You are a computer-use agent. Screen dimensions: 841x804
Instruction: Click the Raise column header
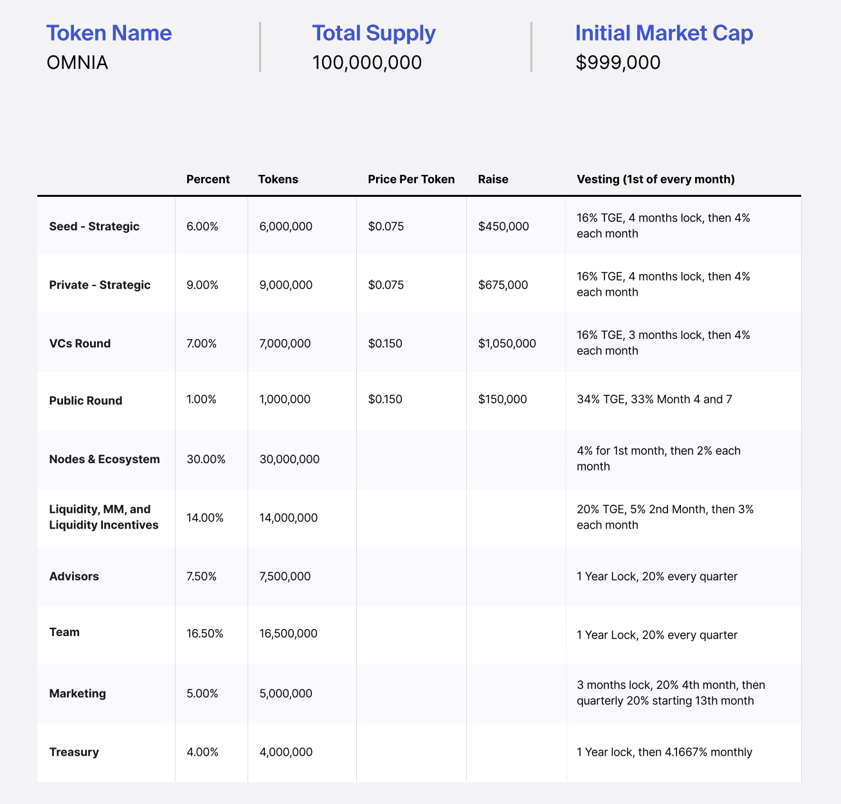(493, 179)
